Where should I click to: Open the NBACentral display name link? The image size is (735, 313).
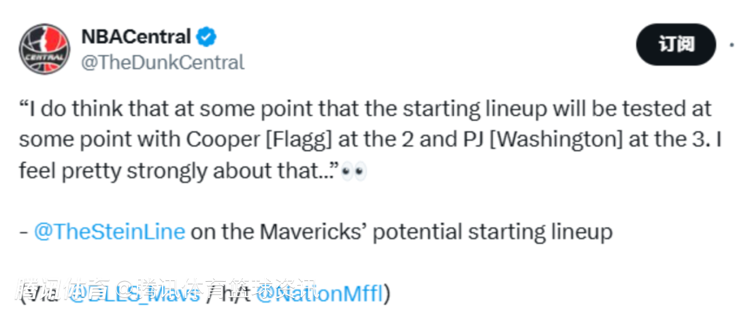point(135,36)
